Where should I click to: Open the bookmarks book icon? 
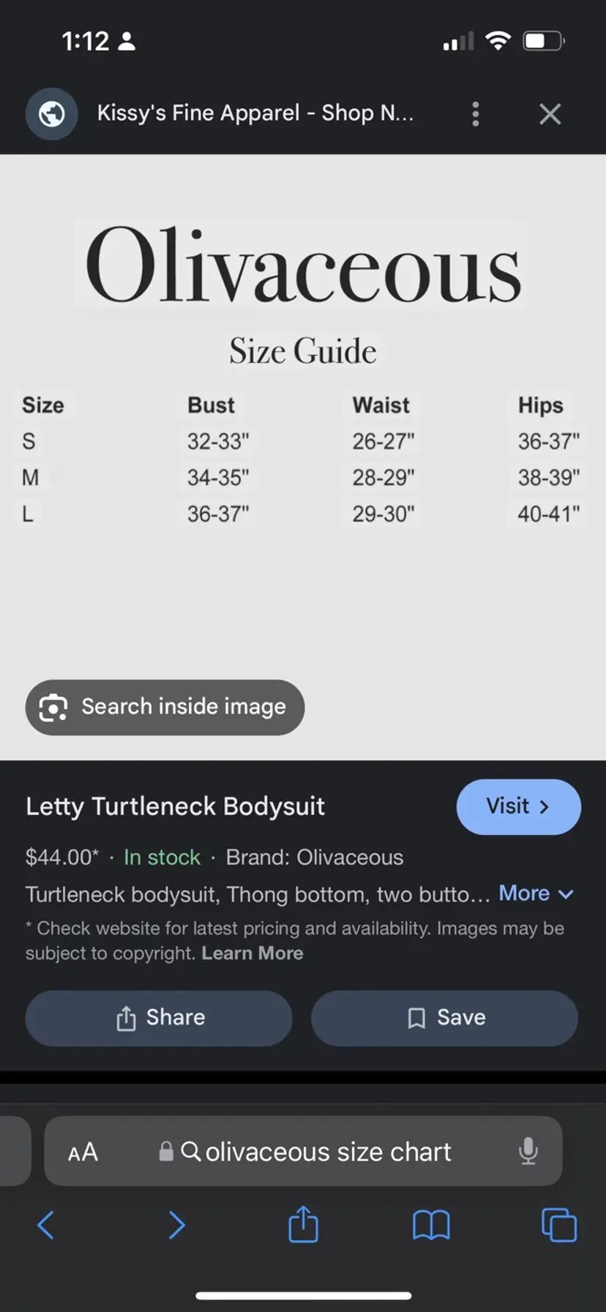tap(431, 1225)
